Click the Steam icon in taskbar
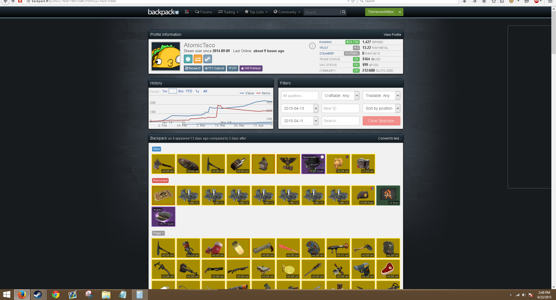This screenshot has height=300, width=556. coord(37,295)
